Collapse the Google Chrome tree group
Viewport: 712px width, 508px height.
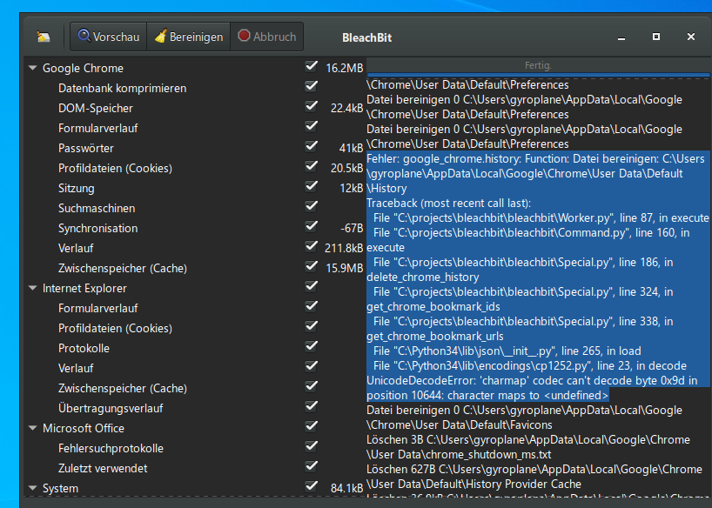click(x=33, y=68)
